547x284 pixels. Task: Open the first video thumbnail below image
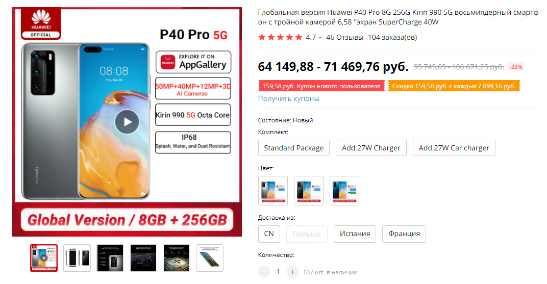click(x=43, y=258)
